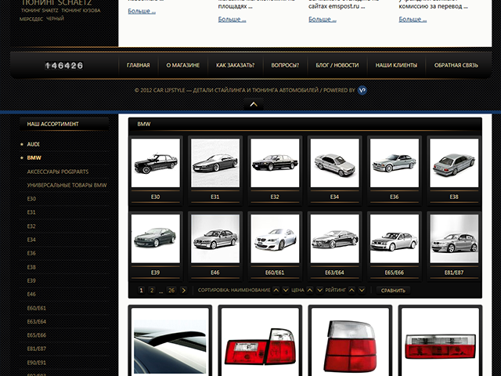The height and width of the screenshot is (376, 501).
Task: Open ВОПРОСЫ? menu item
Action: 285,65
